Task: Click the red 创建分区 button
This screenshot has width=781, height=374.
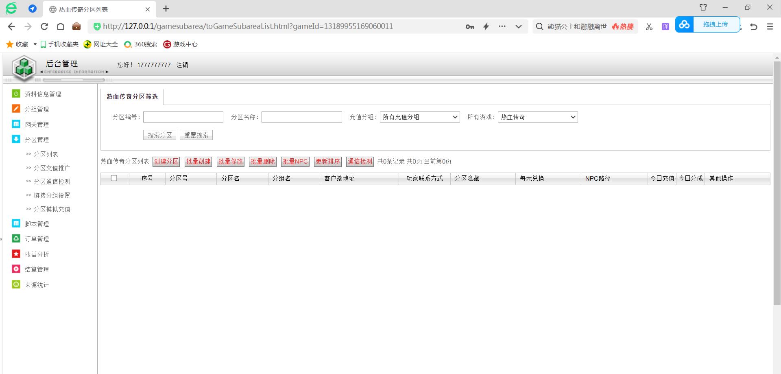Action: (x=166, y=162)
